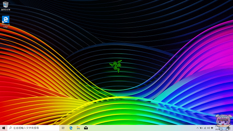
Task: Open the Mail app from the taskbar
Action: tap(86, 128)
